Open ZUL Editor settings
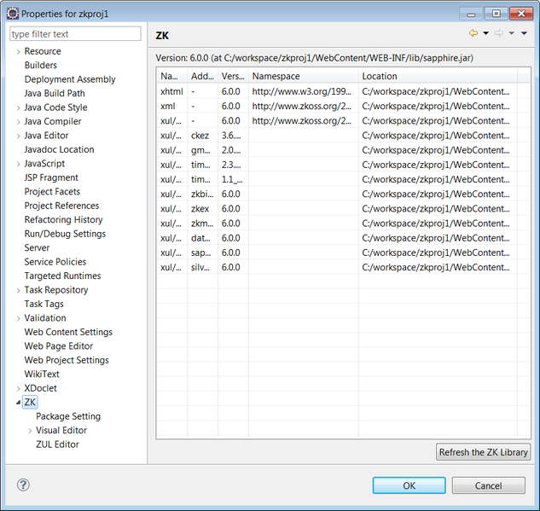Screen dimensions: 540x511 click(x=57, y=444)
